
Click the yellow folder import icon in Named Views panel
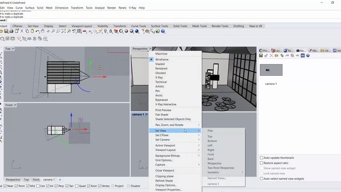coord(277,55)
